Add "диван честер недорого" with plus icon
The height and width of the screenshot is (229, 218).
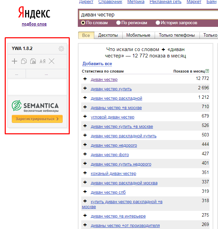[x=85, y=145]
